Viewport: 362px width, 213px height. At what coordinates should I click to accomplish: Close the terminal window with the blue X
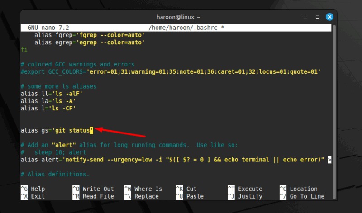(x=329, y=17)
